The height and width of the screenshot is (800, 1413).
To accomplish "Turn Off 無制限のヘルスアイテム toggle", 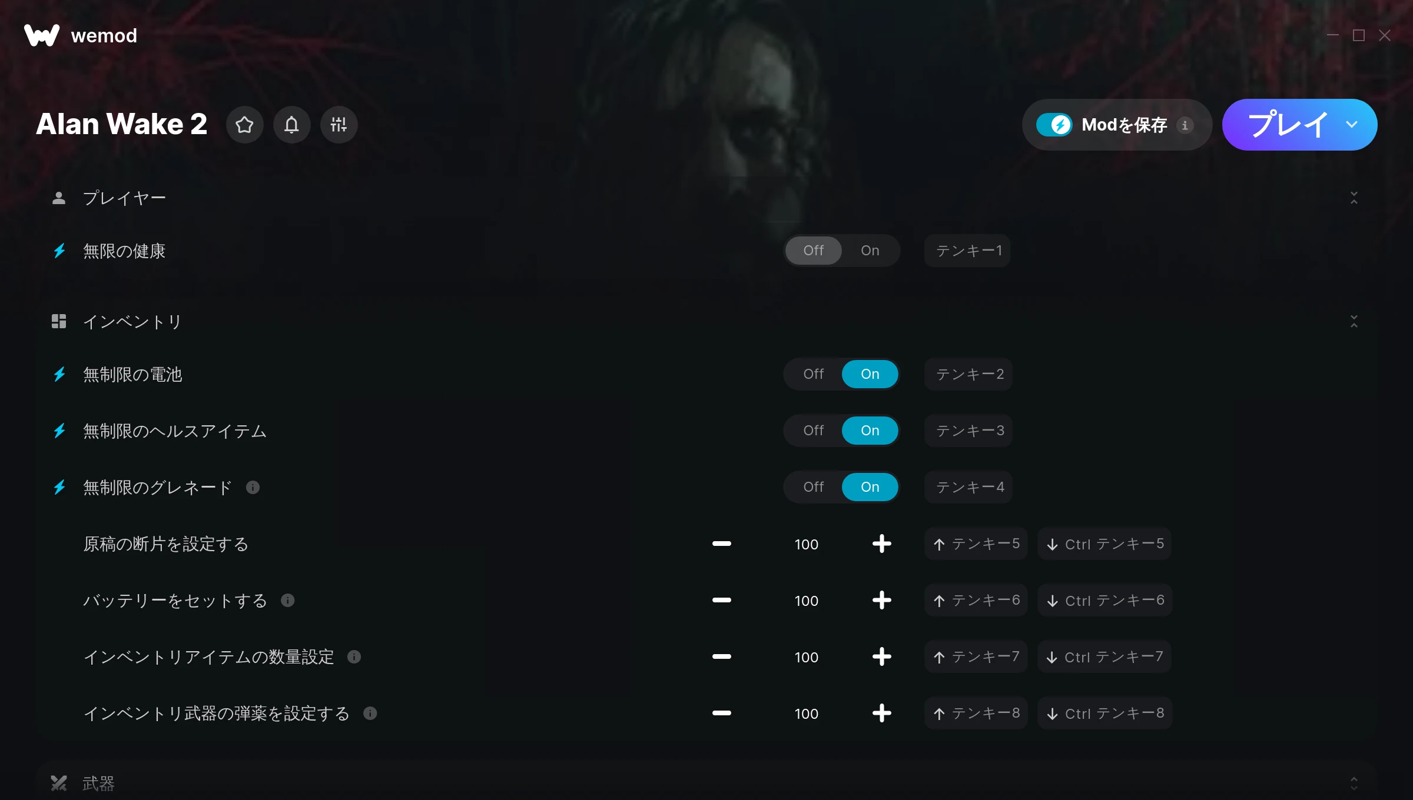I will point(813,431).
